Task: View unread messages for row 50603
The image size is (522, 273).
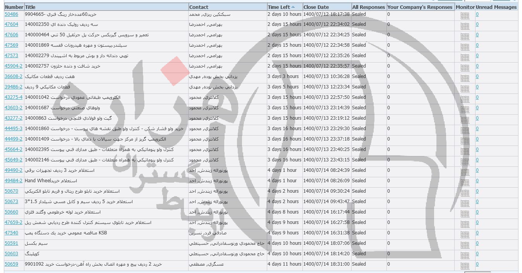Action: tap(477, 254)
